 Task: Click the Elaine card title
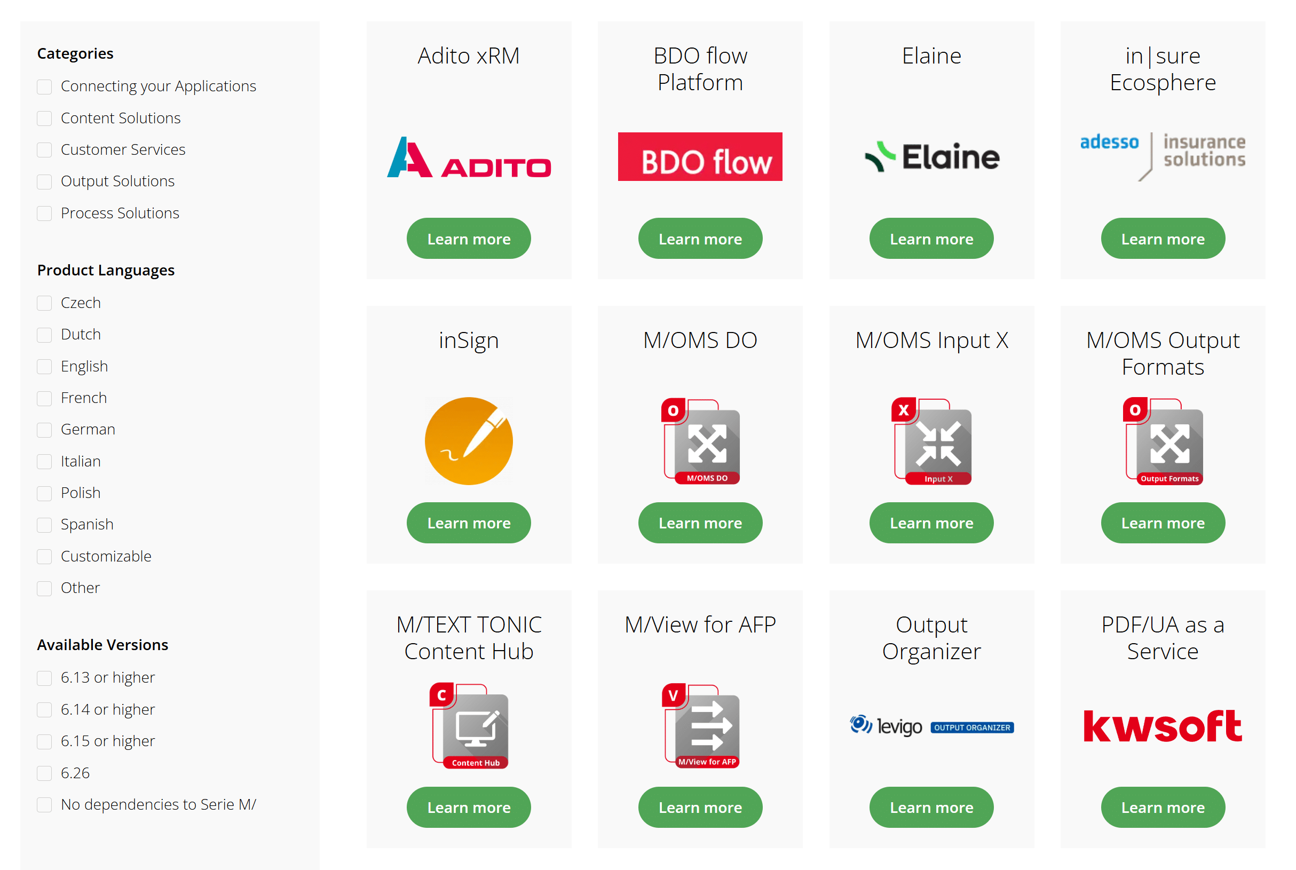coord(931,56)
